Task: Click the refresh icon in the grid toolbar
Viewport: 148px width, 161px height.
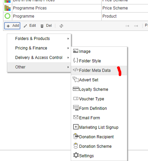Action: 61,26
